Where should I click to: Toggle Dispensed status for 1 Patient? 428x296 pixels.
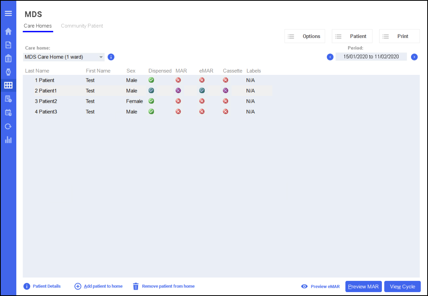click(x=151, y=80)
